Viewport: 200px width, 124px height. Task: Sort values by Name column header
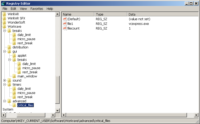pos(78,14)
